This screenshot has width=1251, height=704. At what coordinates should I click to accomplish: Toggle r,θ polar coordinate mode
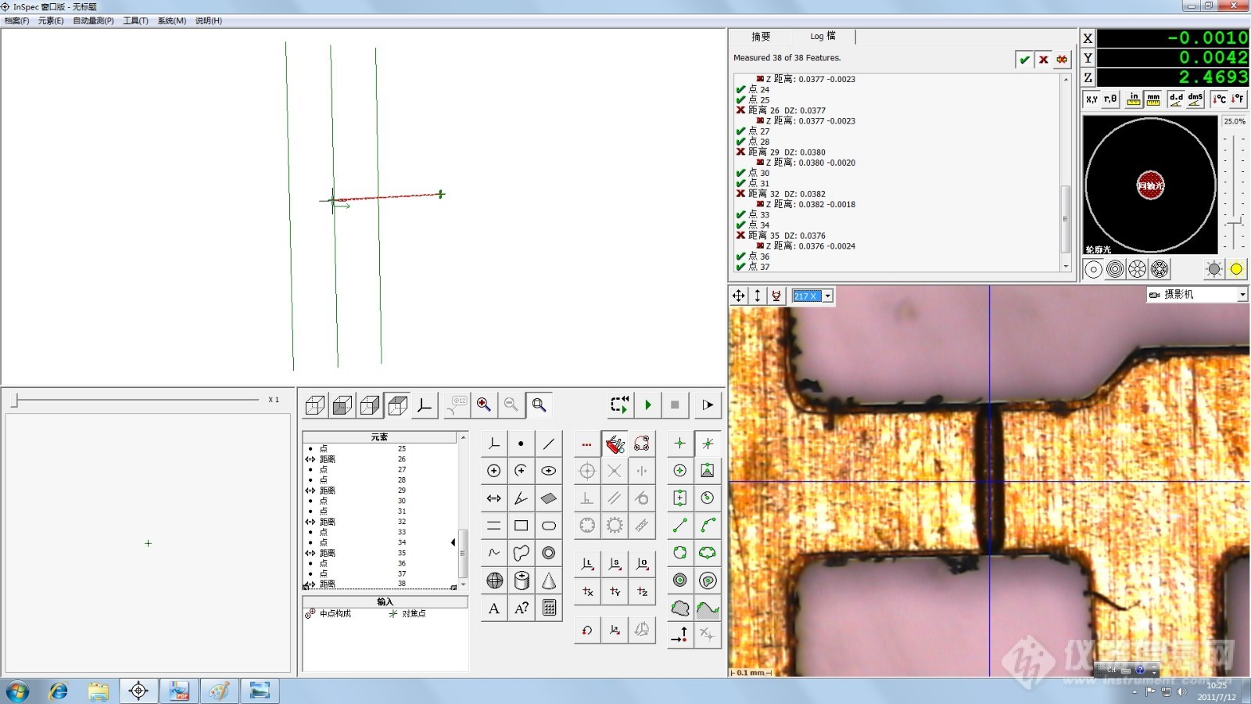1110,99
